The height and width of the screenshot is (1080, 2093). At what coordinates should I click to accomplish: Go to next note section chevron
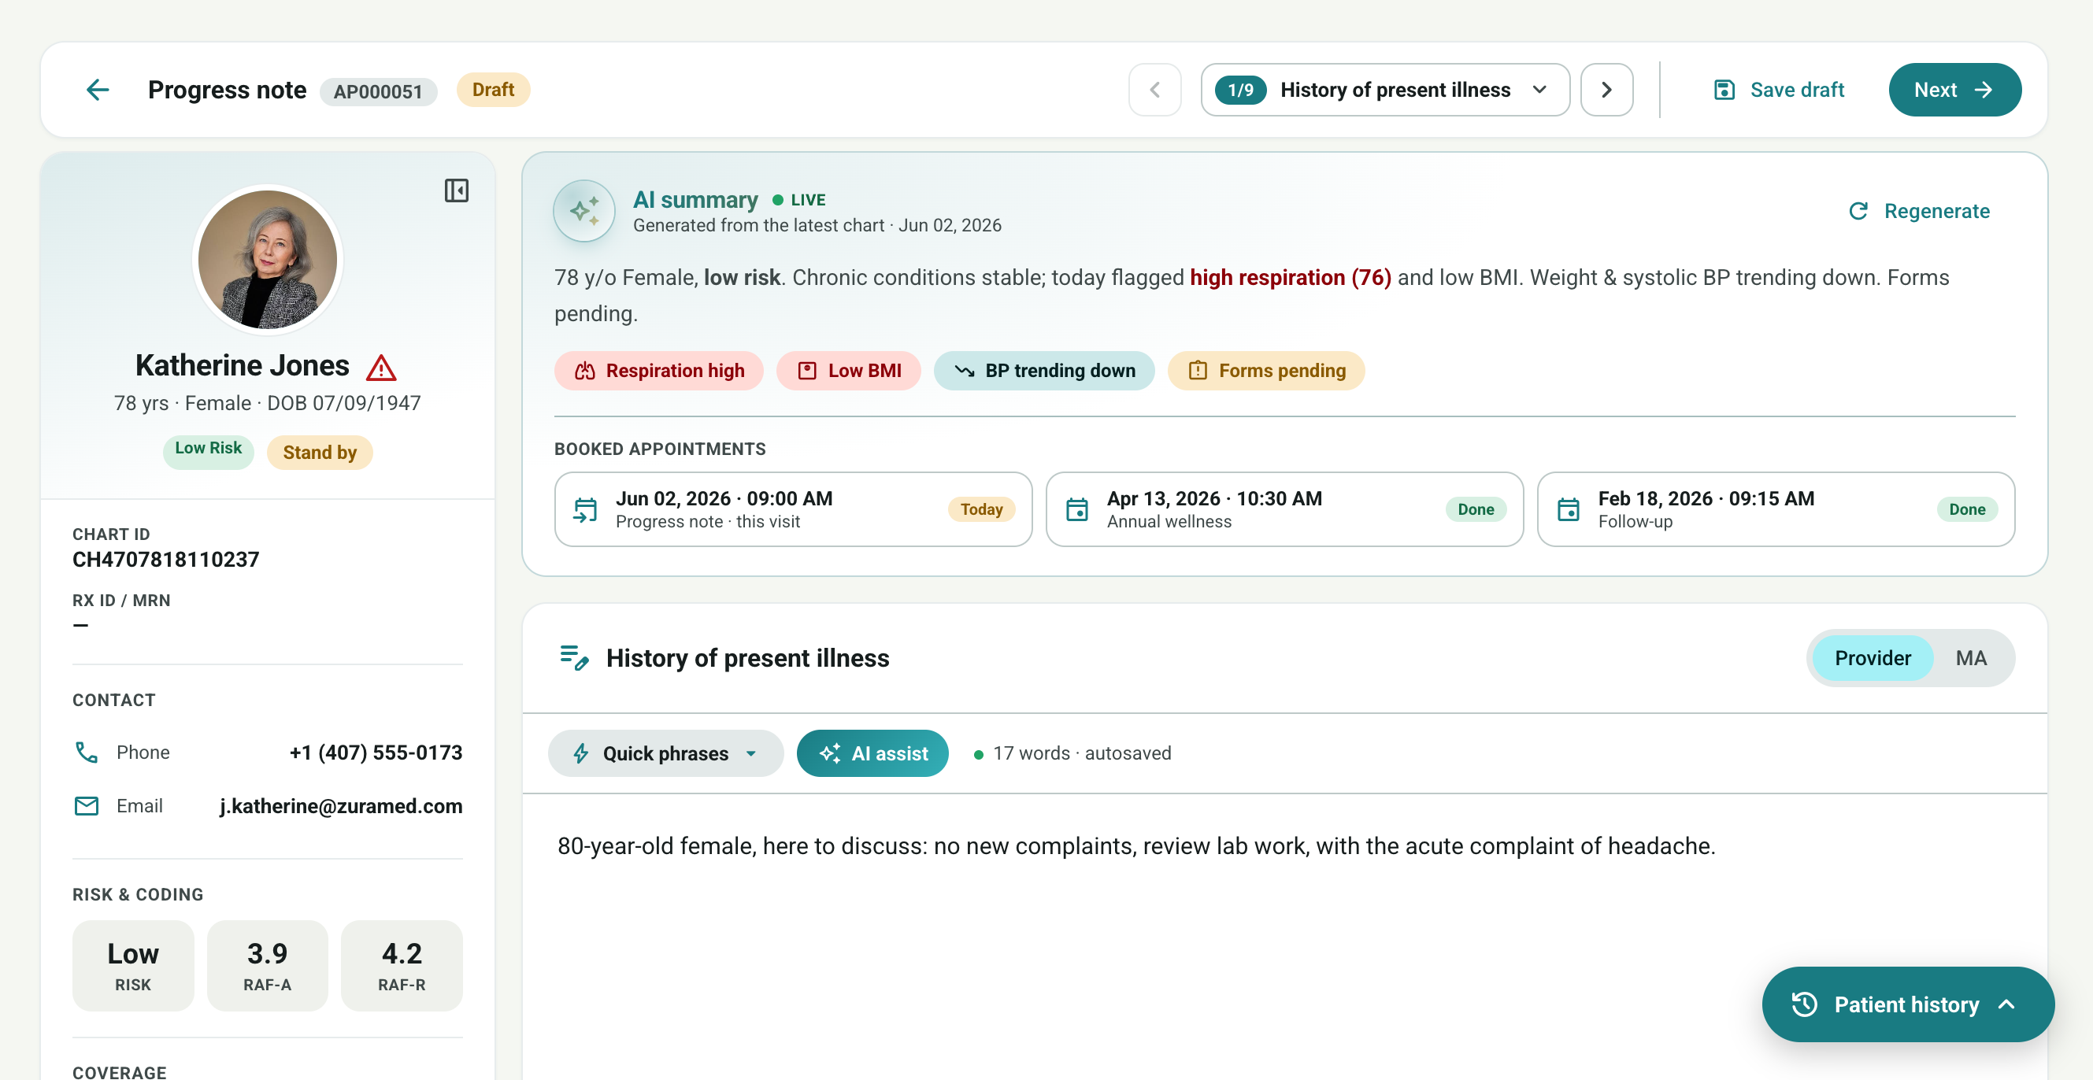point(1606,89)
